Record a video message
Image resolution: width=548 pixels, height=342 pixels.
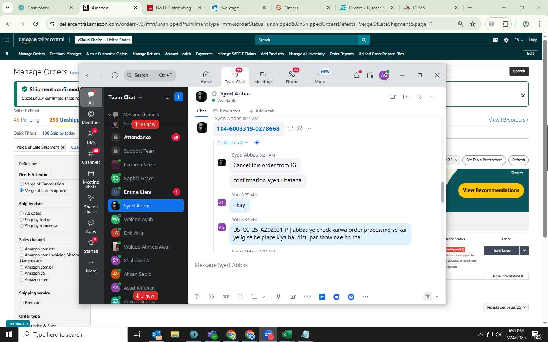pos(293,297)
